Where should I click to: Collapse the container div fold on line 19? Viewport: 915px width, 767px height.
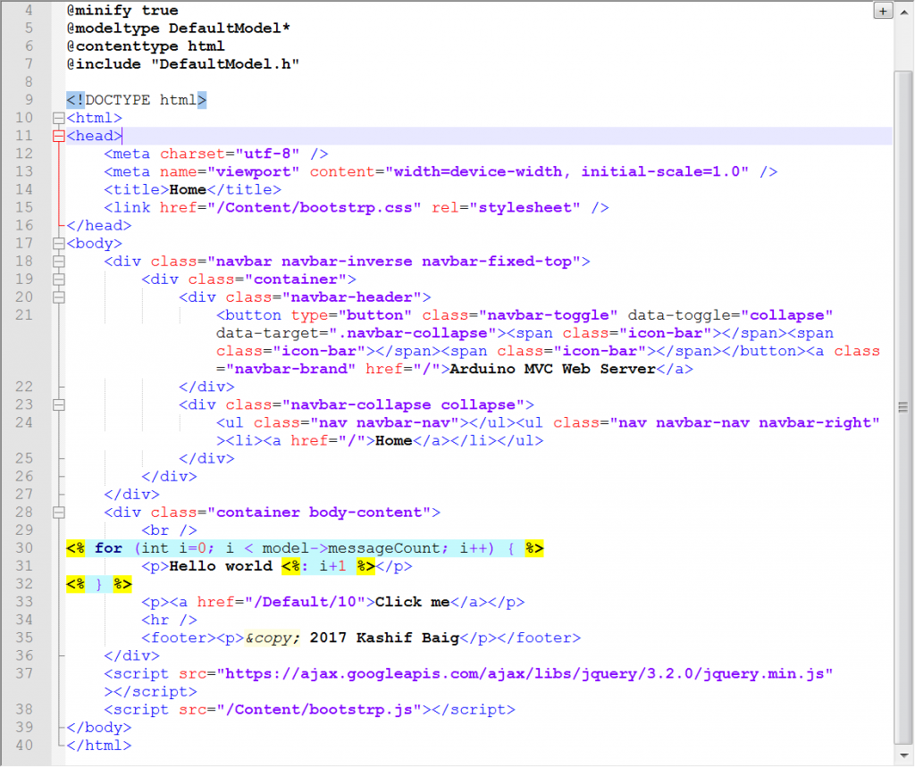click(x=58, y=280)
